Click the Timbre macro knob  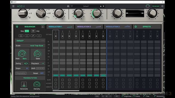[134, 96]
